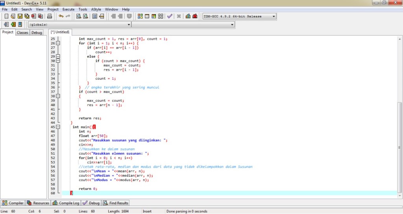Image resolution: width=403 pixels, height=214 pixels.
Task: Click the Undo arrow icon
Action: pyautogui.click(x=61, y=16)
